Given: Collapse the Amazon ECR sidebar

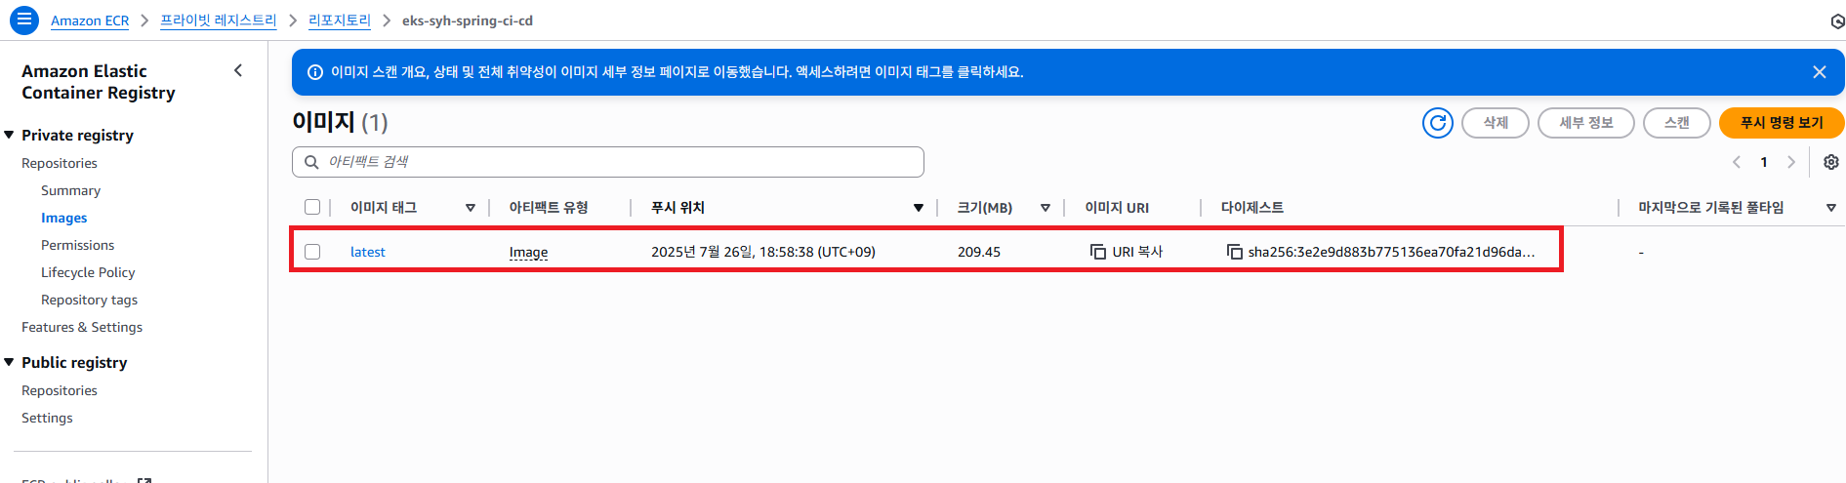Looking at the screenshot, I should [238, 70].
